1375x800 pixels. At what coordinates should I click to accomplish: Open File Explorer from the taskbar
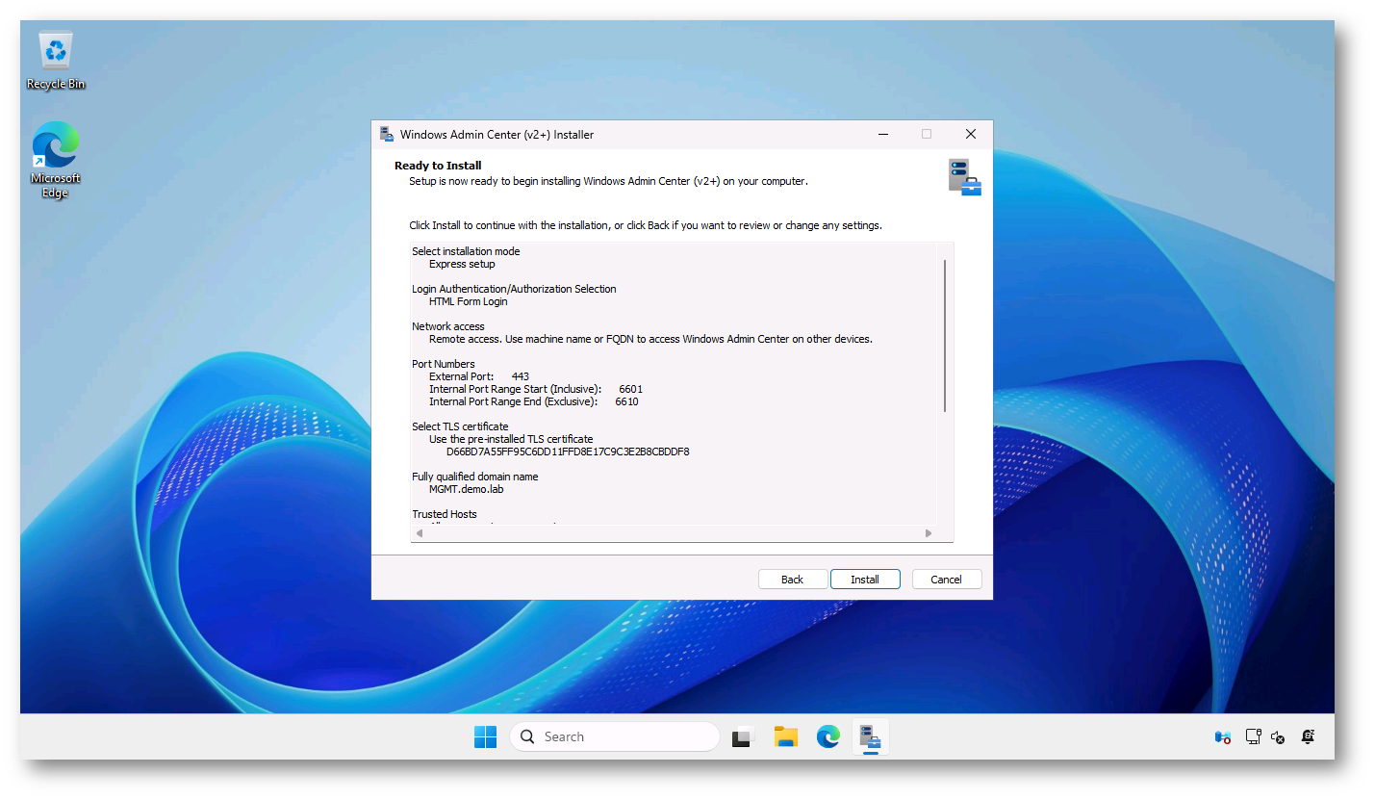pyautogui.click(x=786, y=737)
